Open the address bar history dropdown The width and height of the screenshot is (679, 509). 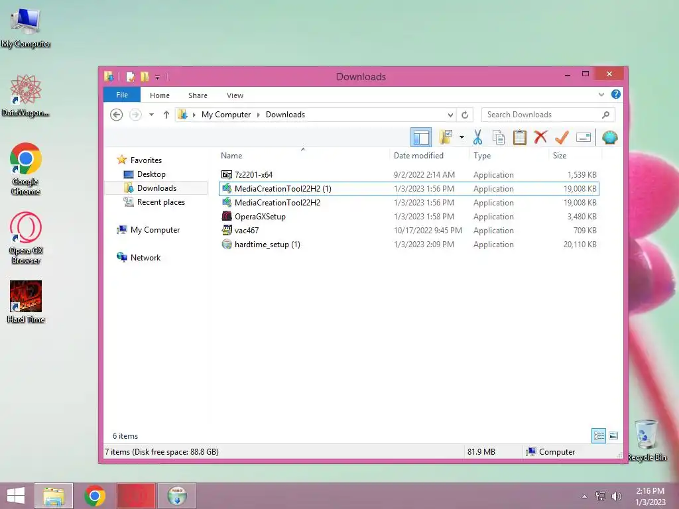click(x=450, y=115)
